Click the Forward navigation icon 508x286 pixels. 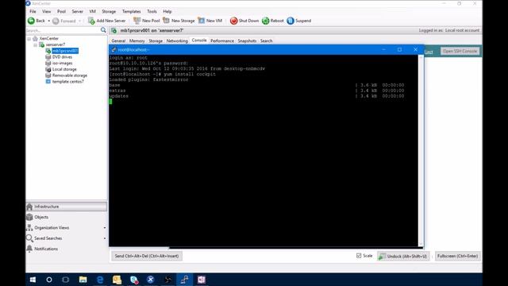pos(56,21)
